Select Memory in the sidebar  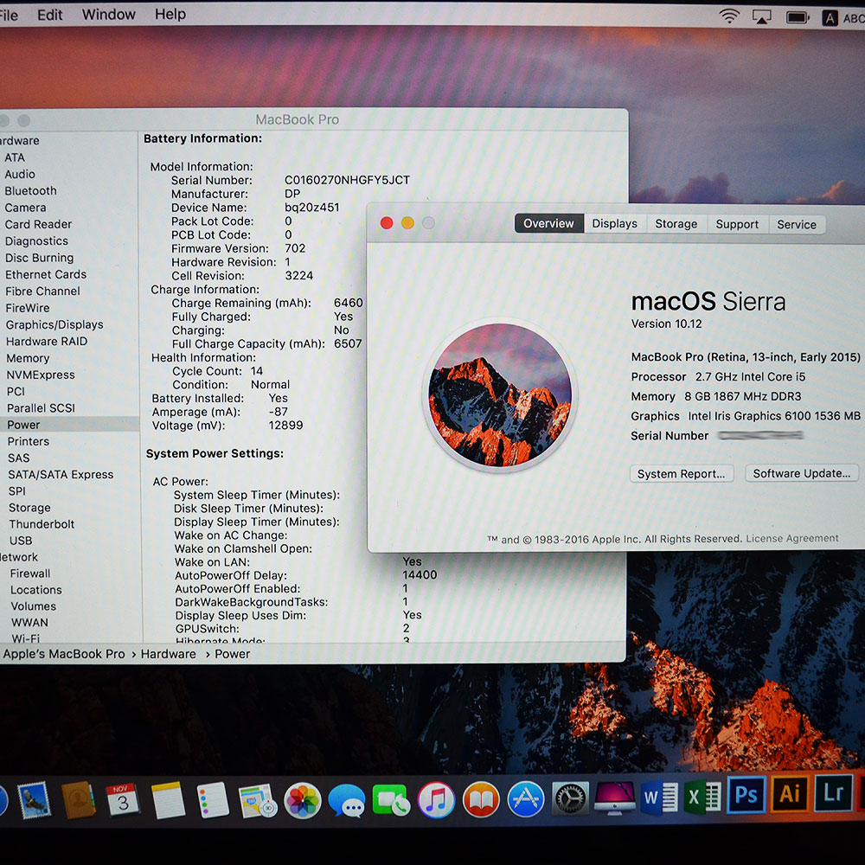29,358
